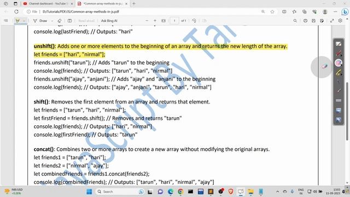Save the PDF with the disk icon
The width and height of the screenshot is (350, 197).
coord(313,21)
